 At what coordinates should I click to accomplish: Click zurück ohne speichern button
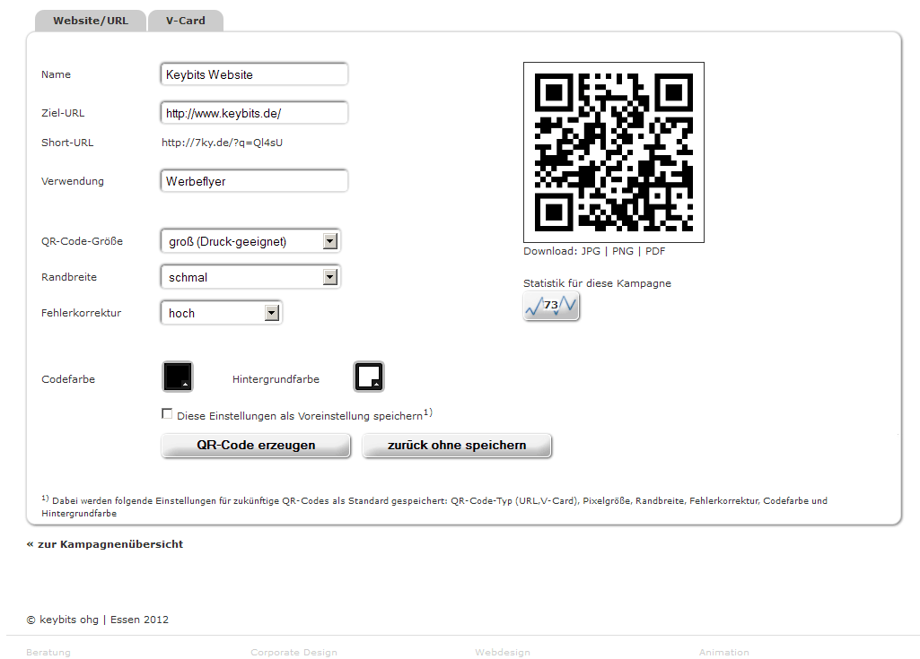tap(457, 445)
